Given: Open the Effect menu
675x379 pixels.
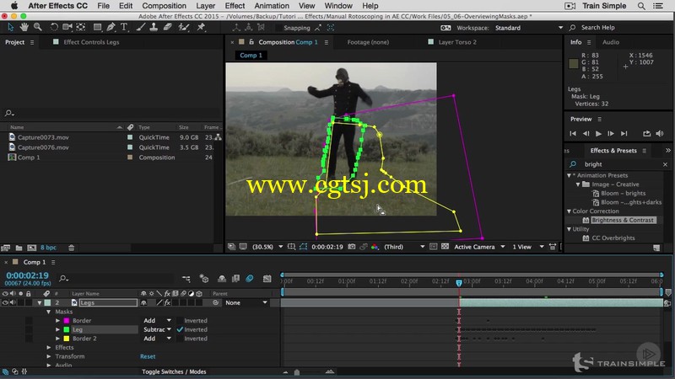Looking at the screenshot, I should tap(235, 6).
